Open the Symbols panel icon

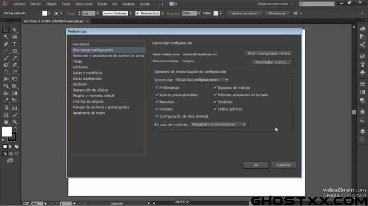pos(362,72)
